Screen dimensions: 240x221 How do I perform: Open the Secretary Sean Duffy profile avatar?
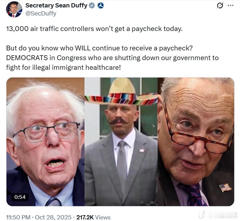[14, 9]
